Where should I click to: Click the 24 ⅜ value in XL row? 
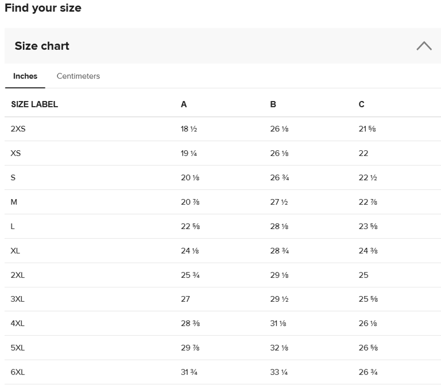(x=368, y=251)
